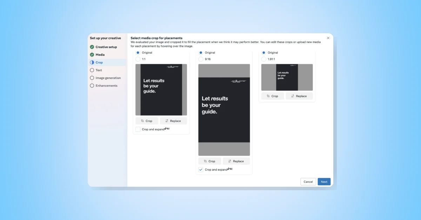The height and width of the screenshot is (220, 421).
Task: Click the 'Set up your creative' title
Action: click(x=105, y=38)
